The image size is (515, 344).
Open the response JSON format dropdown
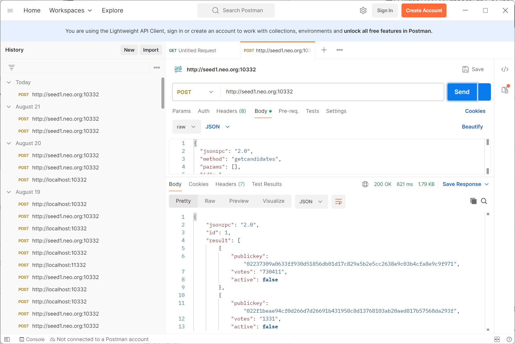pos(311,202)
